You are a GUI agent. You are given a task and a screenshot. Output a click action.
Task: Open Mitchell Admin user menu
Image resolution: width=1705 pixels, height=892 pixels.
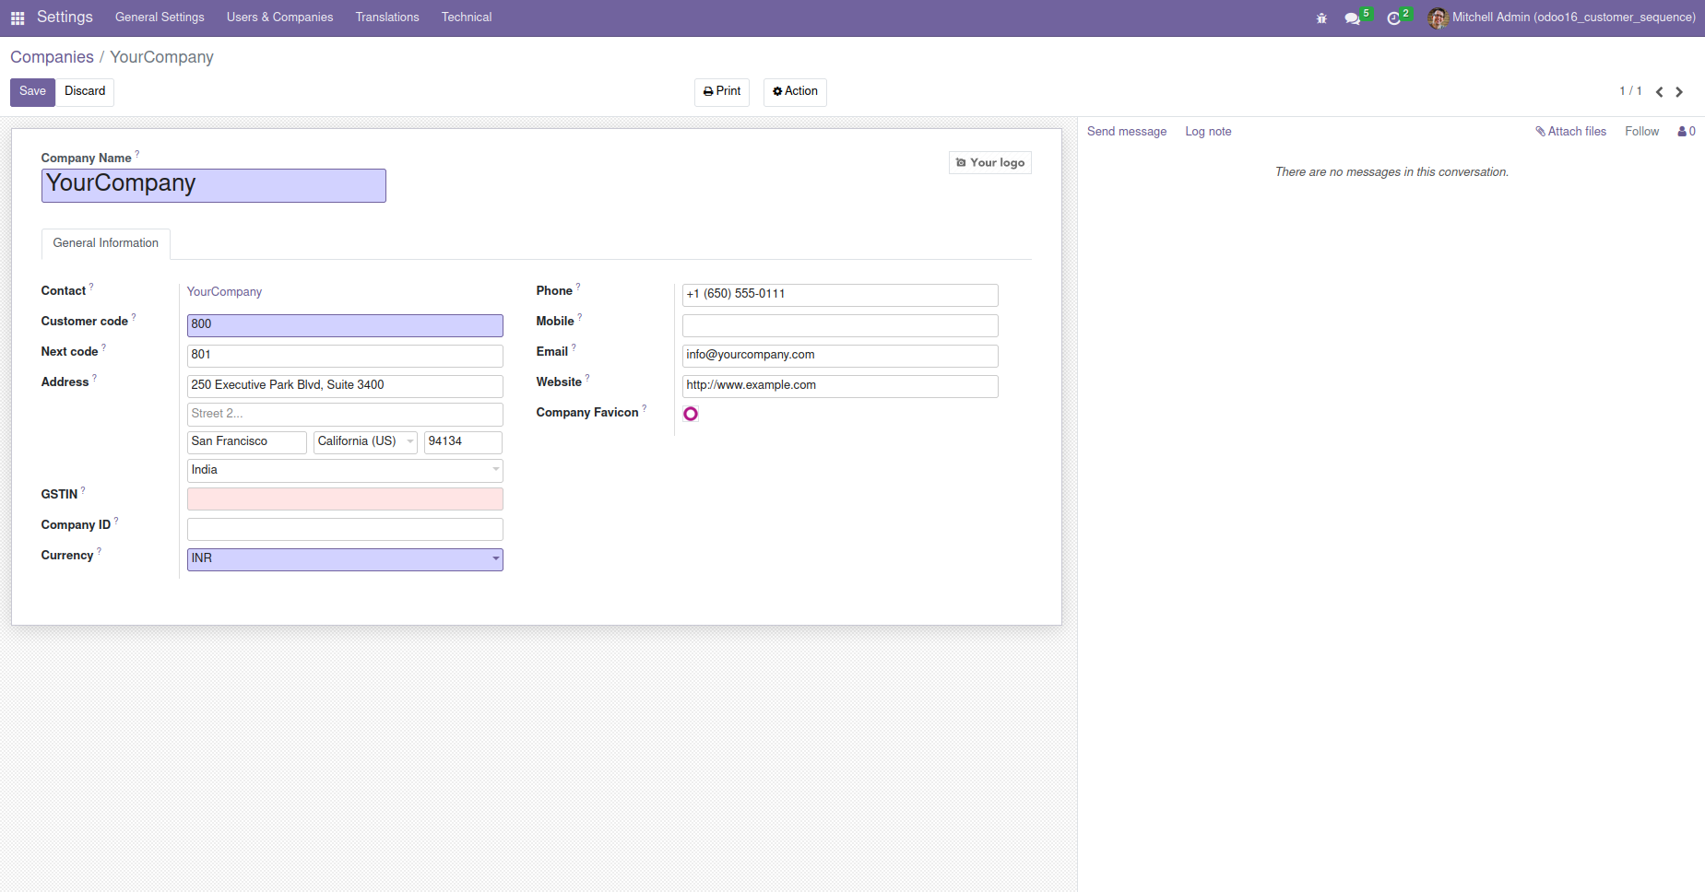tap(1561, 18)
